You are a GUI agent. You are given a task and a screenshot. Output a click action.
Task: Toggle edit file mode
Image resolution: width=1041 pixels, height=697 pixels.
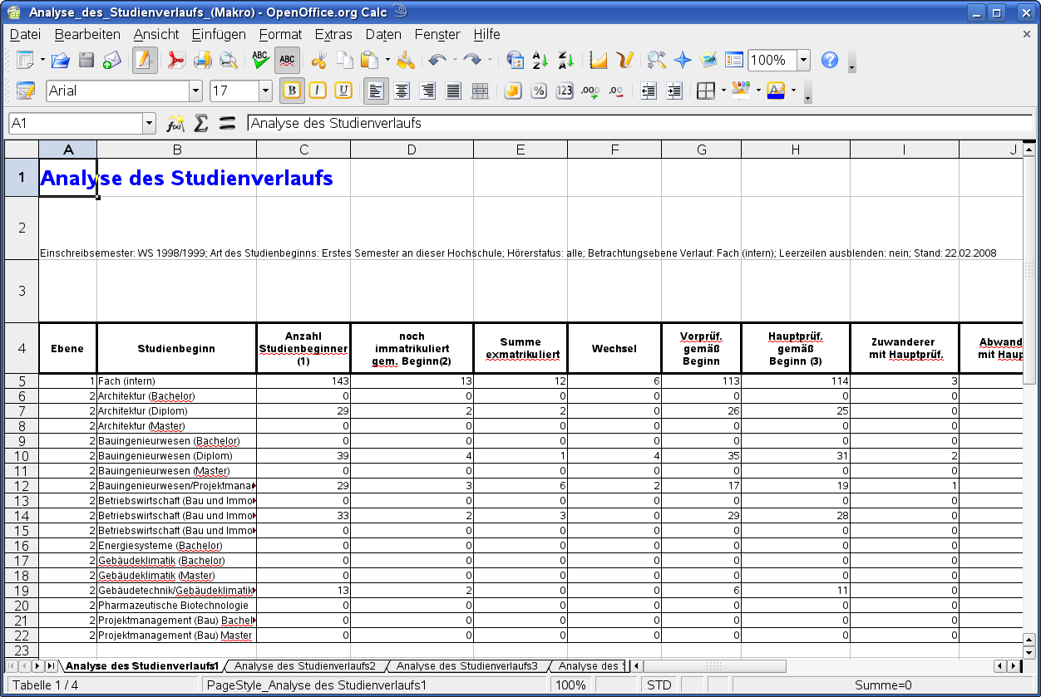(x=145, y=60)
